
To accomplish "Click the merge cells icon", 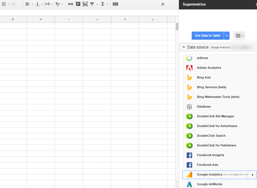I will (x=13, y=4).
